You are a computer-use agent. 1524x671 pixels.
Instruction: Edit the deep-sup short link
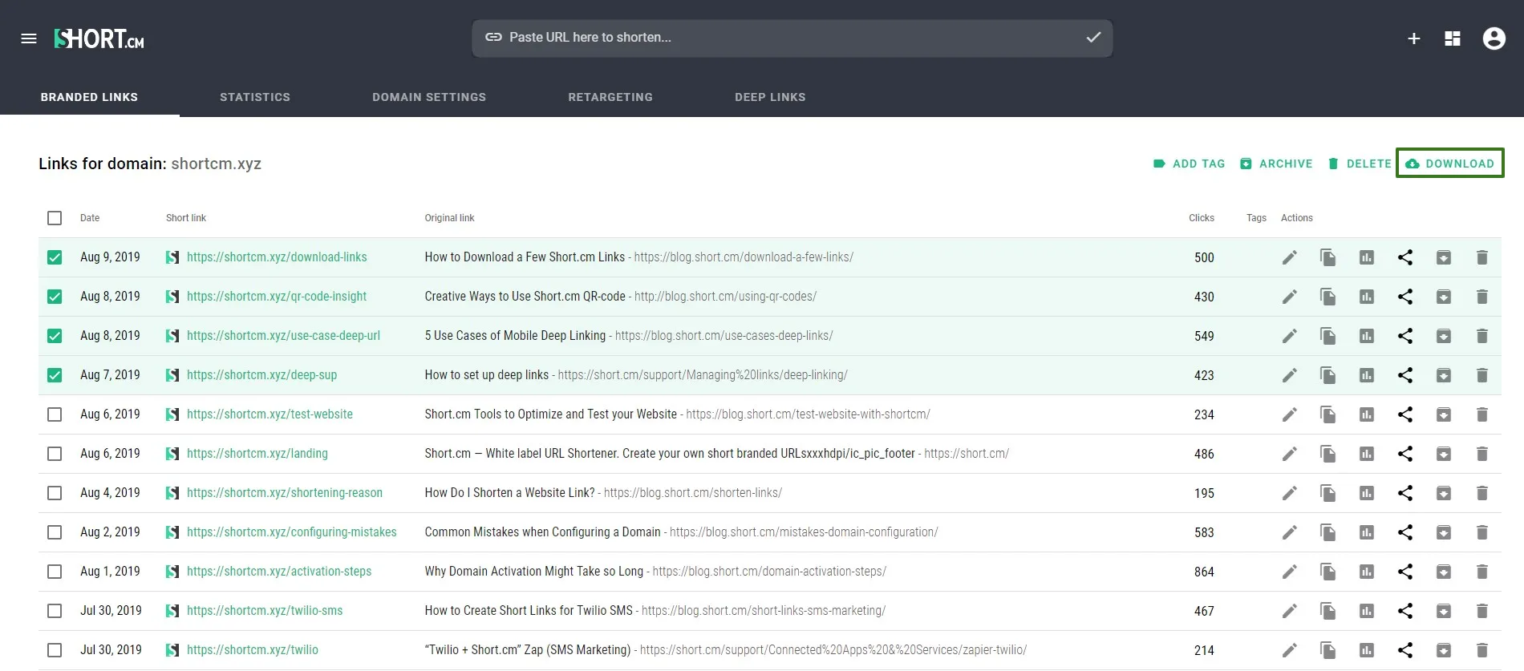1289,375
